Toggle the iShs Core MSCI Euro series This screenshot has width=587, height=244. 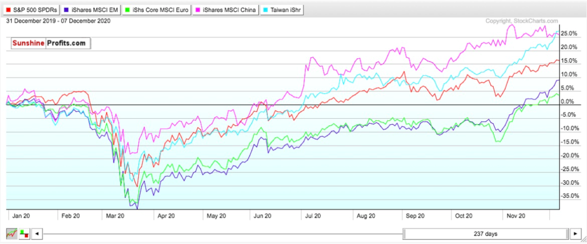[x=158, y=10]
